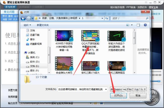Click 新建文件夹 button
The image size is (164, 108).
[43, 25]
